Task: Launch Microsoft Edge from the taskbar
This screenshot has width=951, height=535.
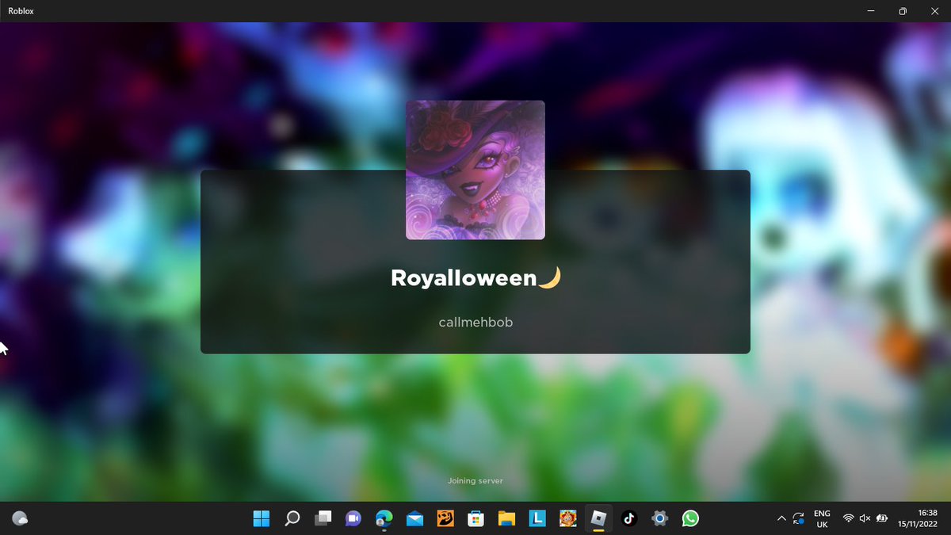Action: click(384, 518)
